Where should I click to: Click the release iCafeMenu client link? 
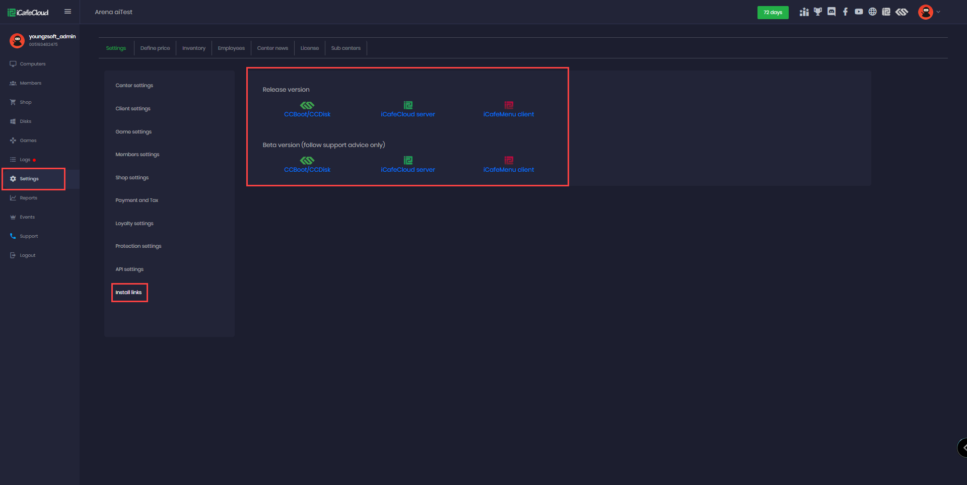click(x=508, y=114)
